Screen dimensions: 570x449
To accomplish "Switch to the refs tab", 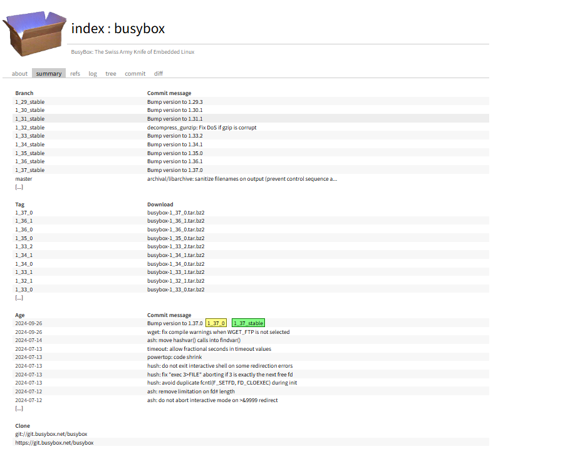I will (x=75, y=73).
